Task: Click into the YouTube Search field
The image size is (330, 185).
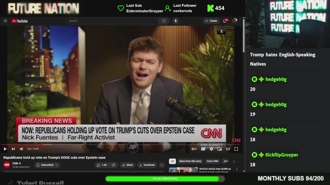Action: (112, 21)
